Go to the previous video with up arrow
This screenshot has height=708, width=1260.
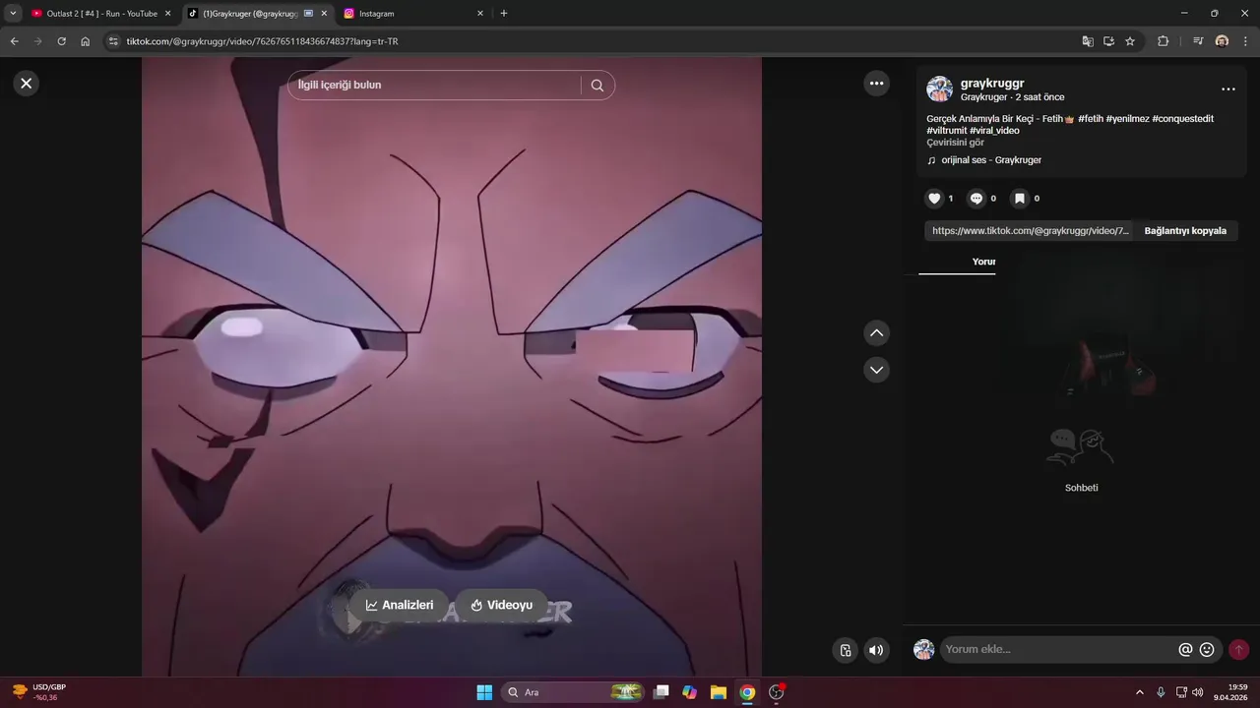tap(876, 333)
